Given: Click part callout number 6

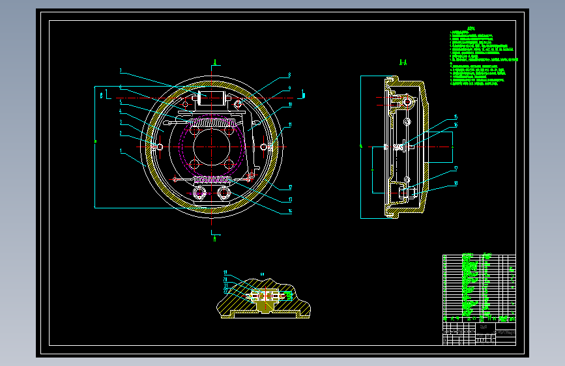Looking at the screenshot, I should [121, 87].
